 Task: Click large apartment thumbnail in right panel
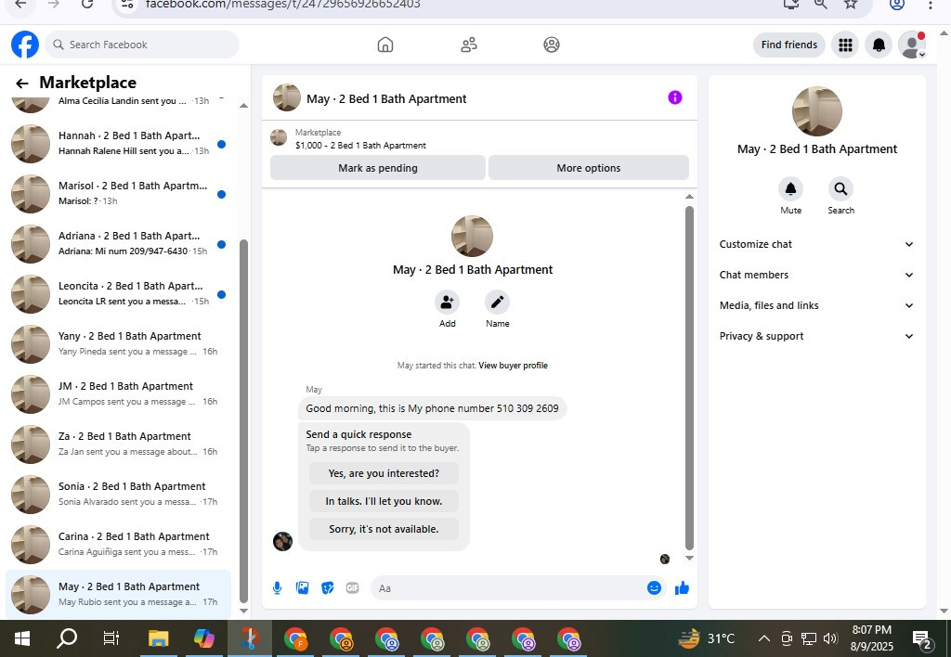[817, 111]
